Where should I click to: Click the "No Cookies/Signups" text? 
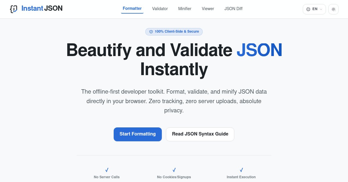click(x=174, y=177)
